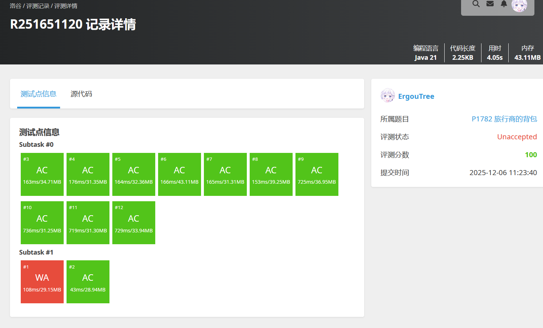Click the 洛谷 breadcrumb link
The image size is (543, 328).
pos(15,6)
